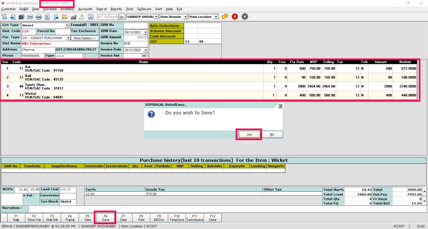This screenshot has width=428, height=229.
Task: Click the F2 Show Hdr button
Action: (x=34, y=218)
